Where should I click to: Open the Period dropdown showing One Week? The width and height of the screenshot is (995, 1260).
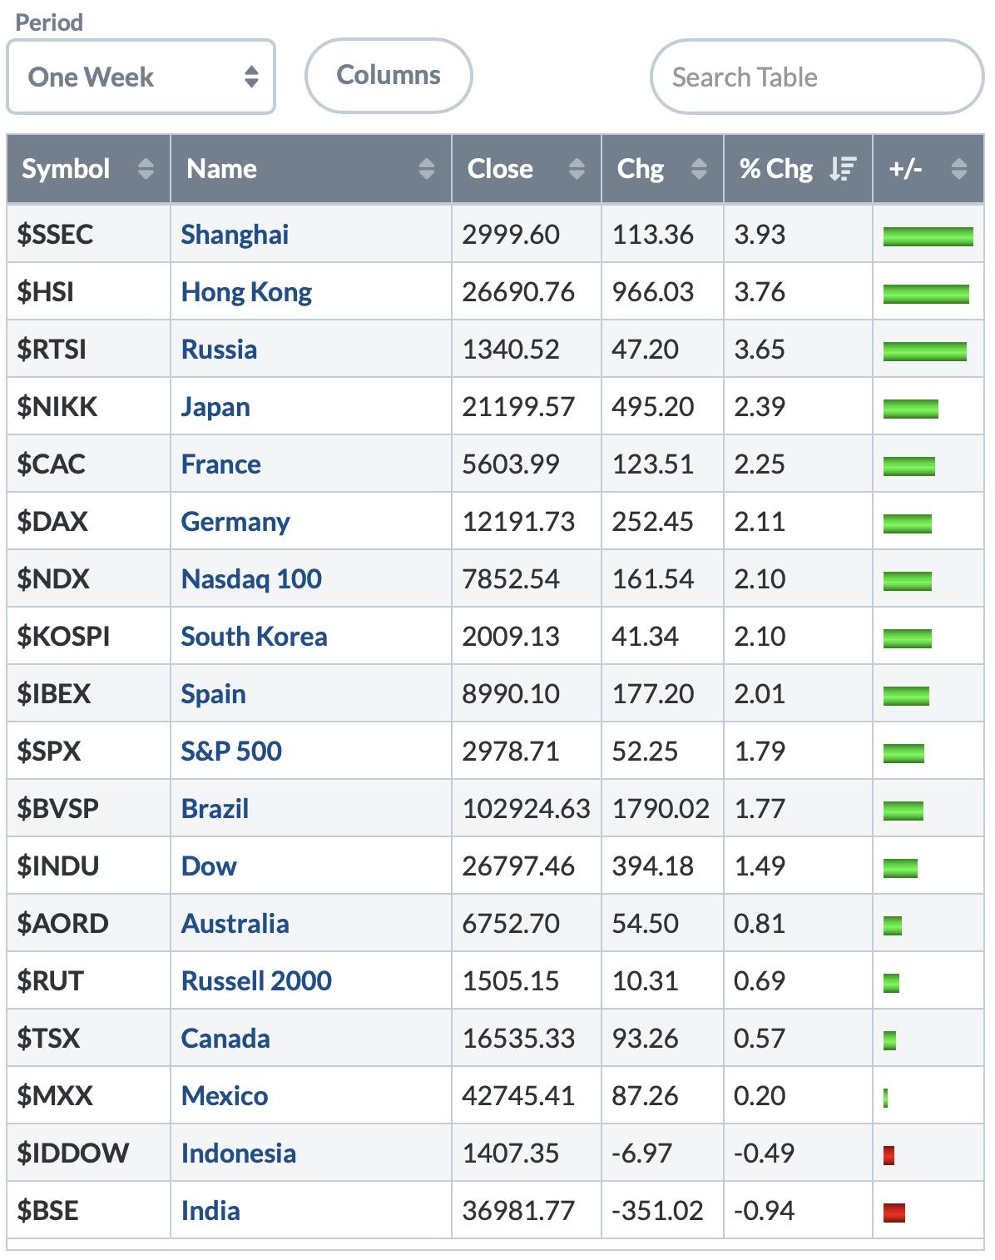pos(141,77)
